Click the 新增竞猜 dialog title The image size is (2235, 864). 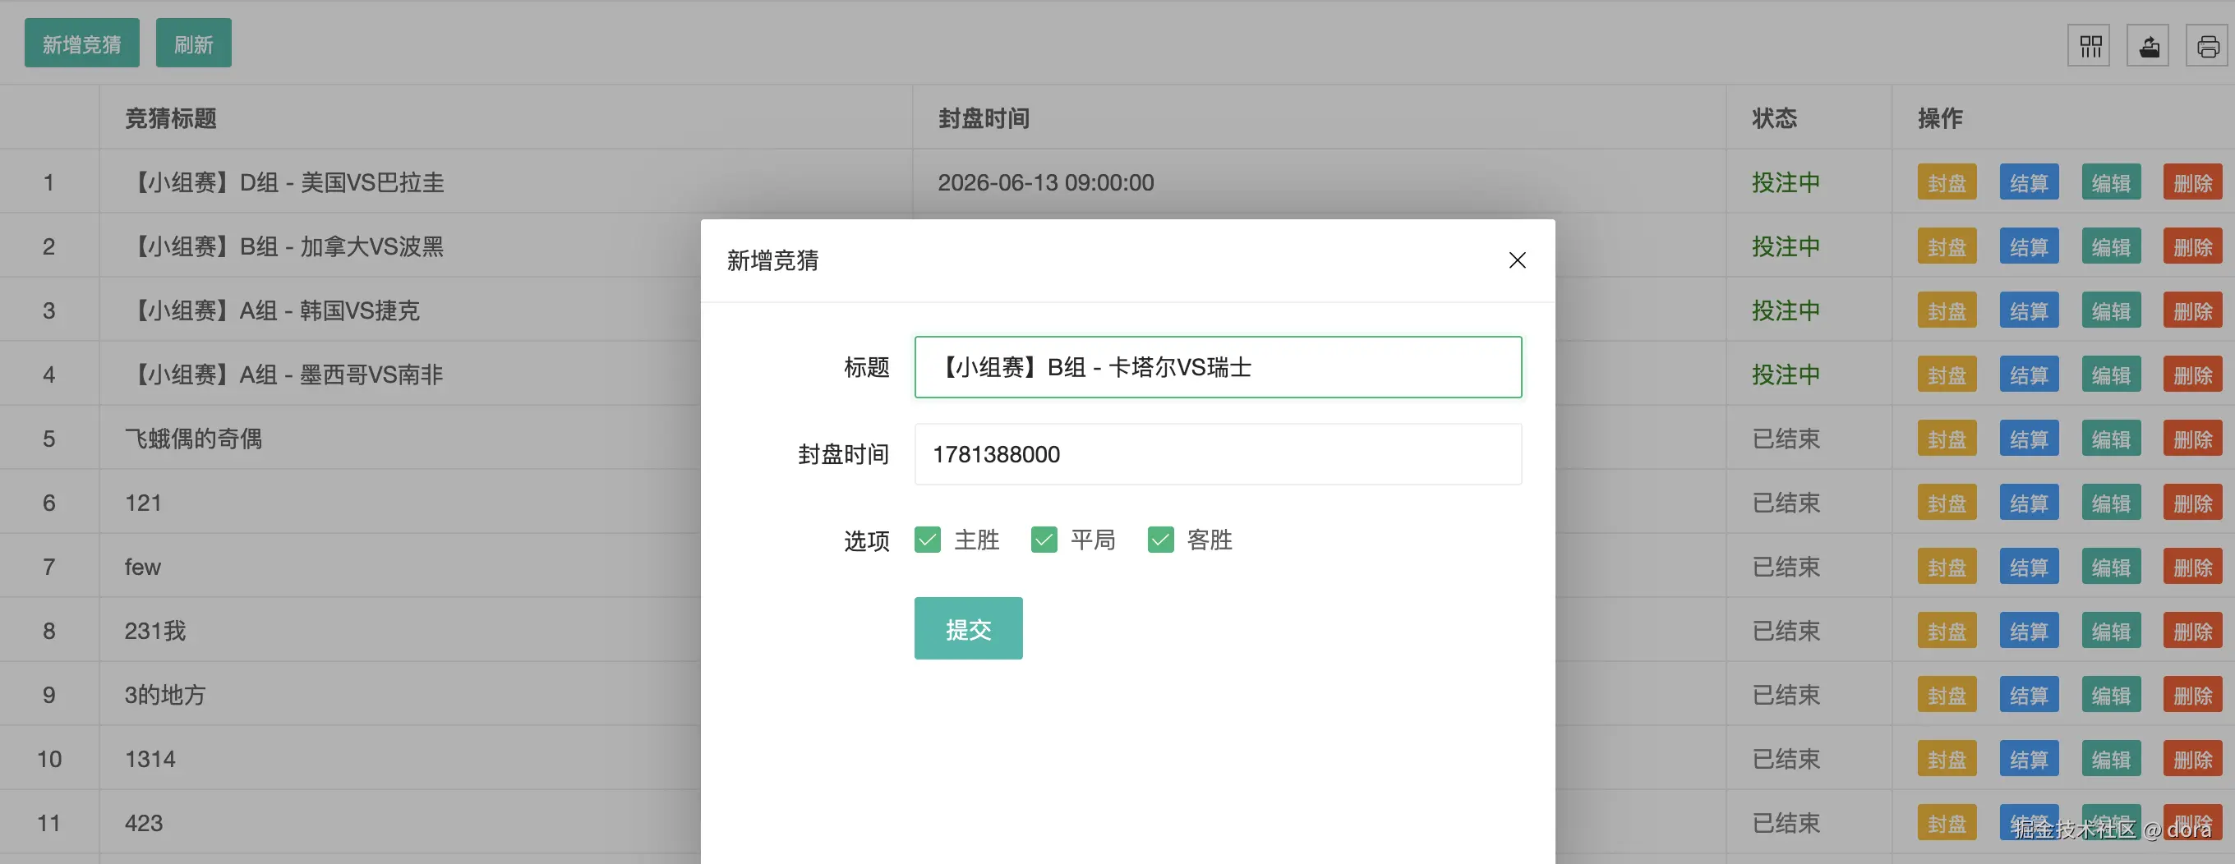tap(772, 260)
